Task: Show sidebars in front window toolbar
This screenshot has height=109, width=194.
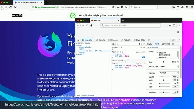Action: [174, 25]
